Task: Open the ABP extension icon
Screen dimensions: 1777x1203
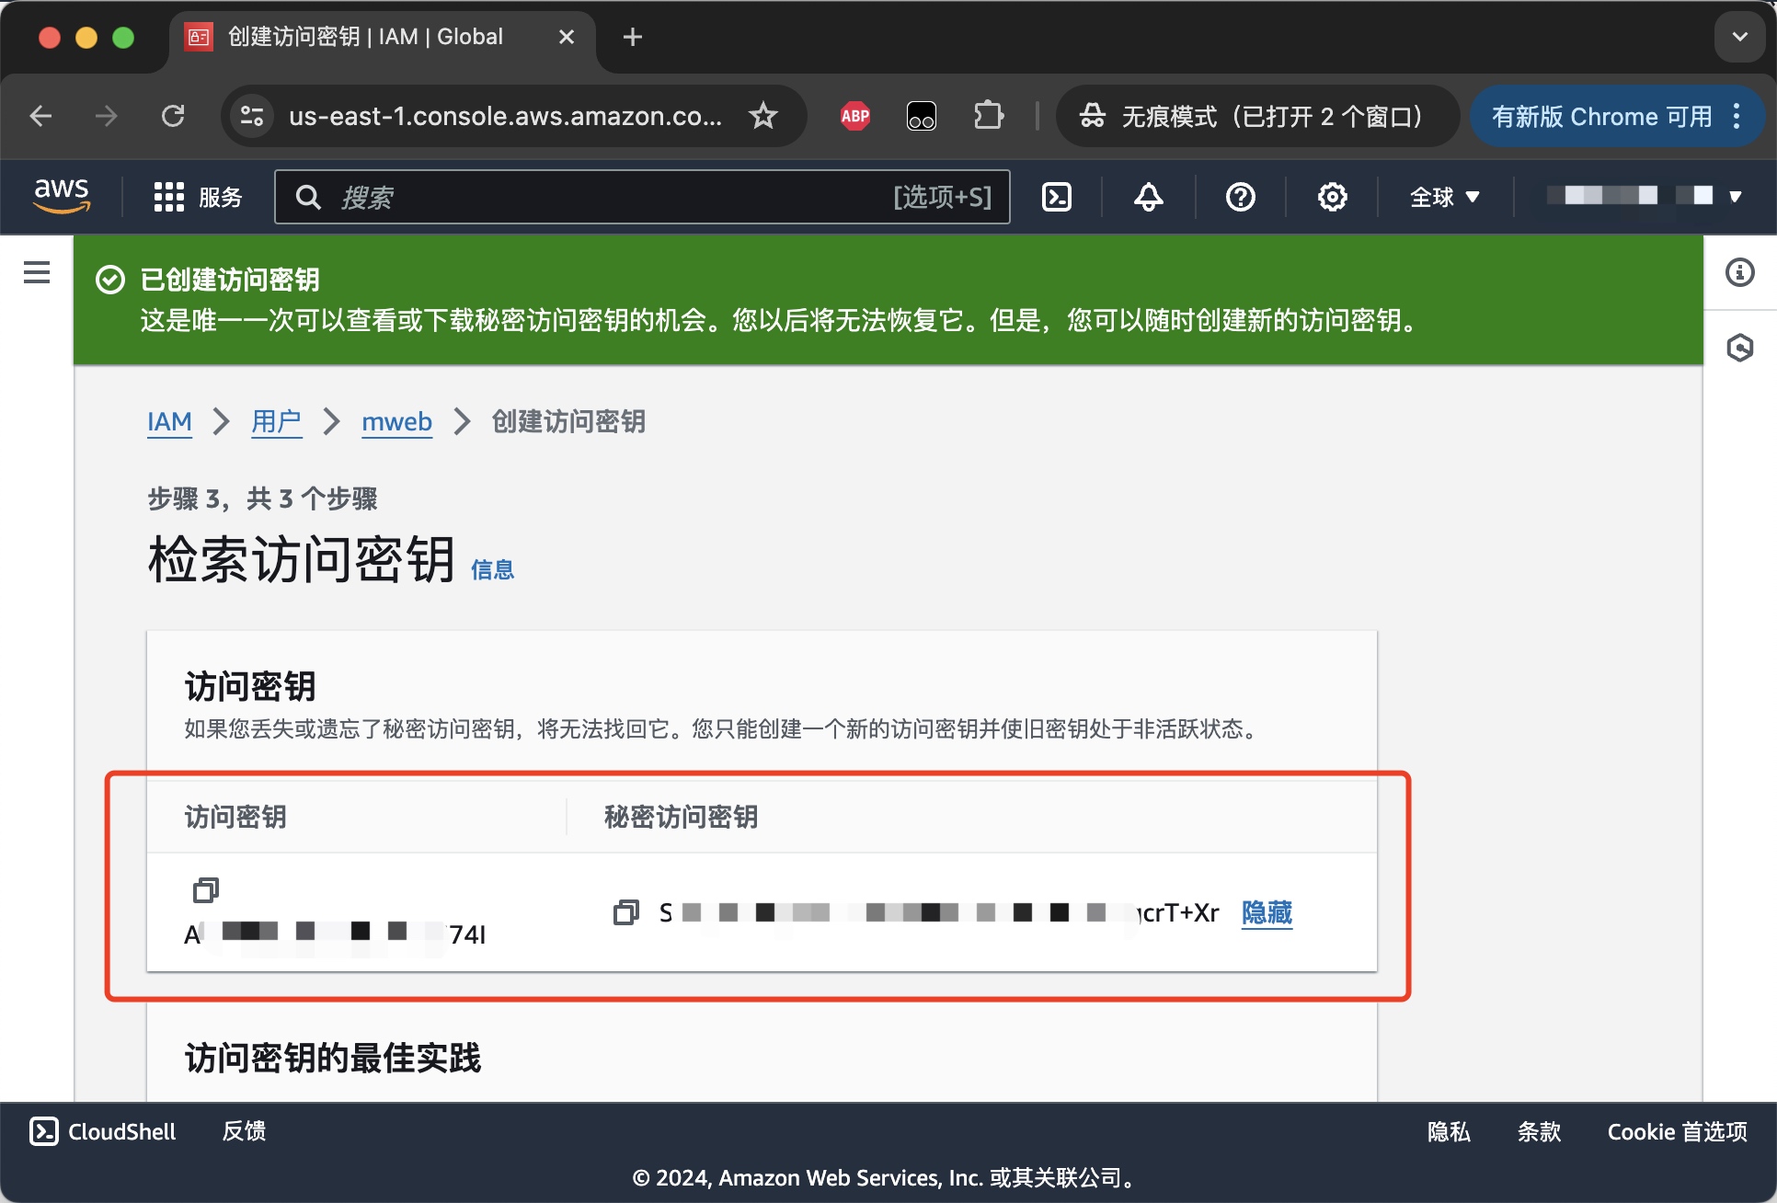Action: click(x=854, y=116)
